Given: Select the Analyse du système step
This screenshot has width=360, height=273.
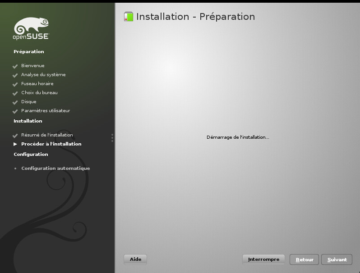Looking at the screenshot, I should tap(43, 74).
